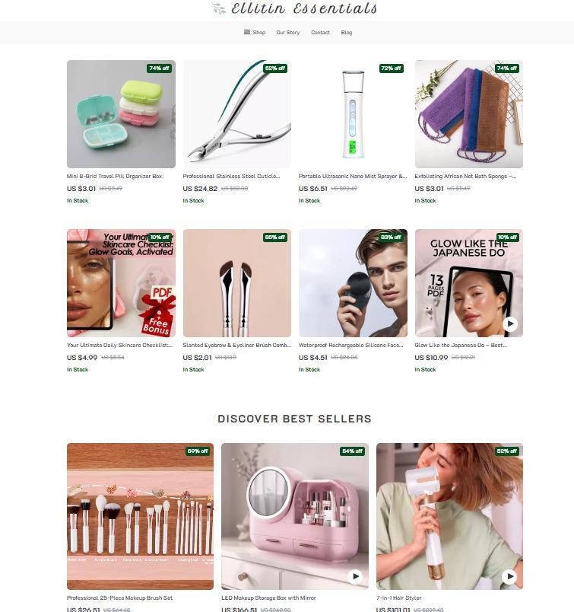
Task: Play video on Glow Like the Japanese Do
Action: coord(509,324)
